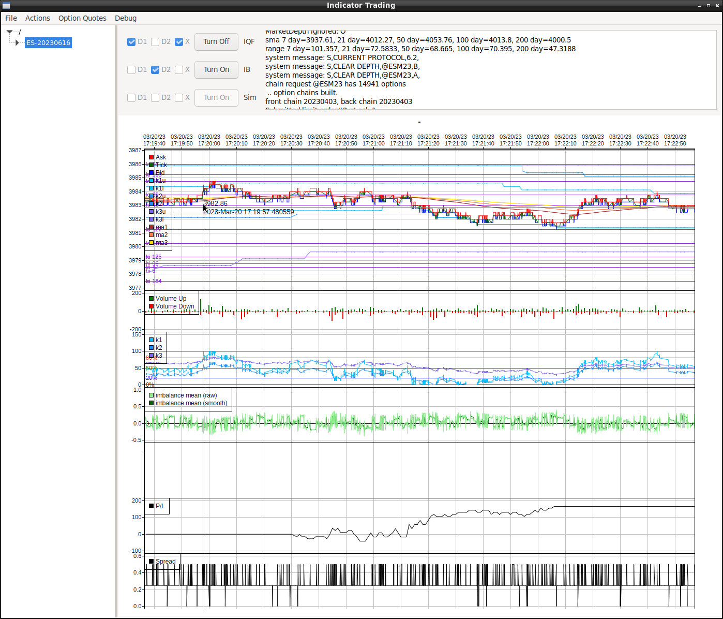The width and height of the screenshot is (723, 619).
Task: Click the k1l legend swatch
Action: [151, 188]
